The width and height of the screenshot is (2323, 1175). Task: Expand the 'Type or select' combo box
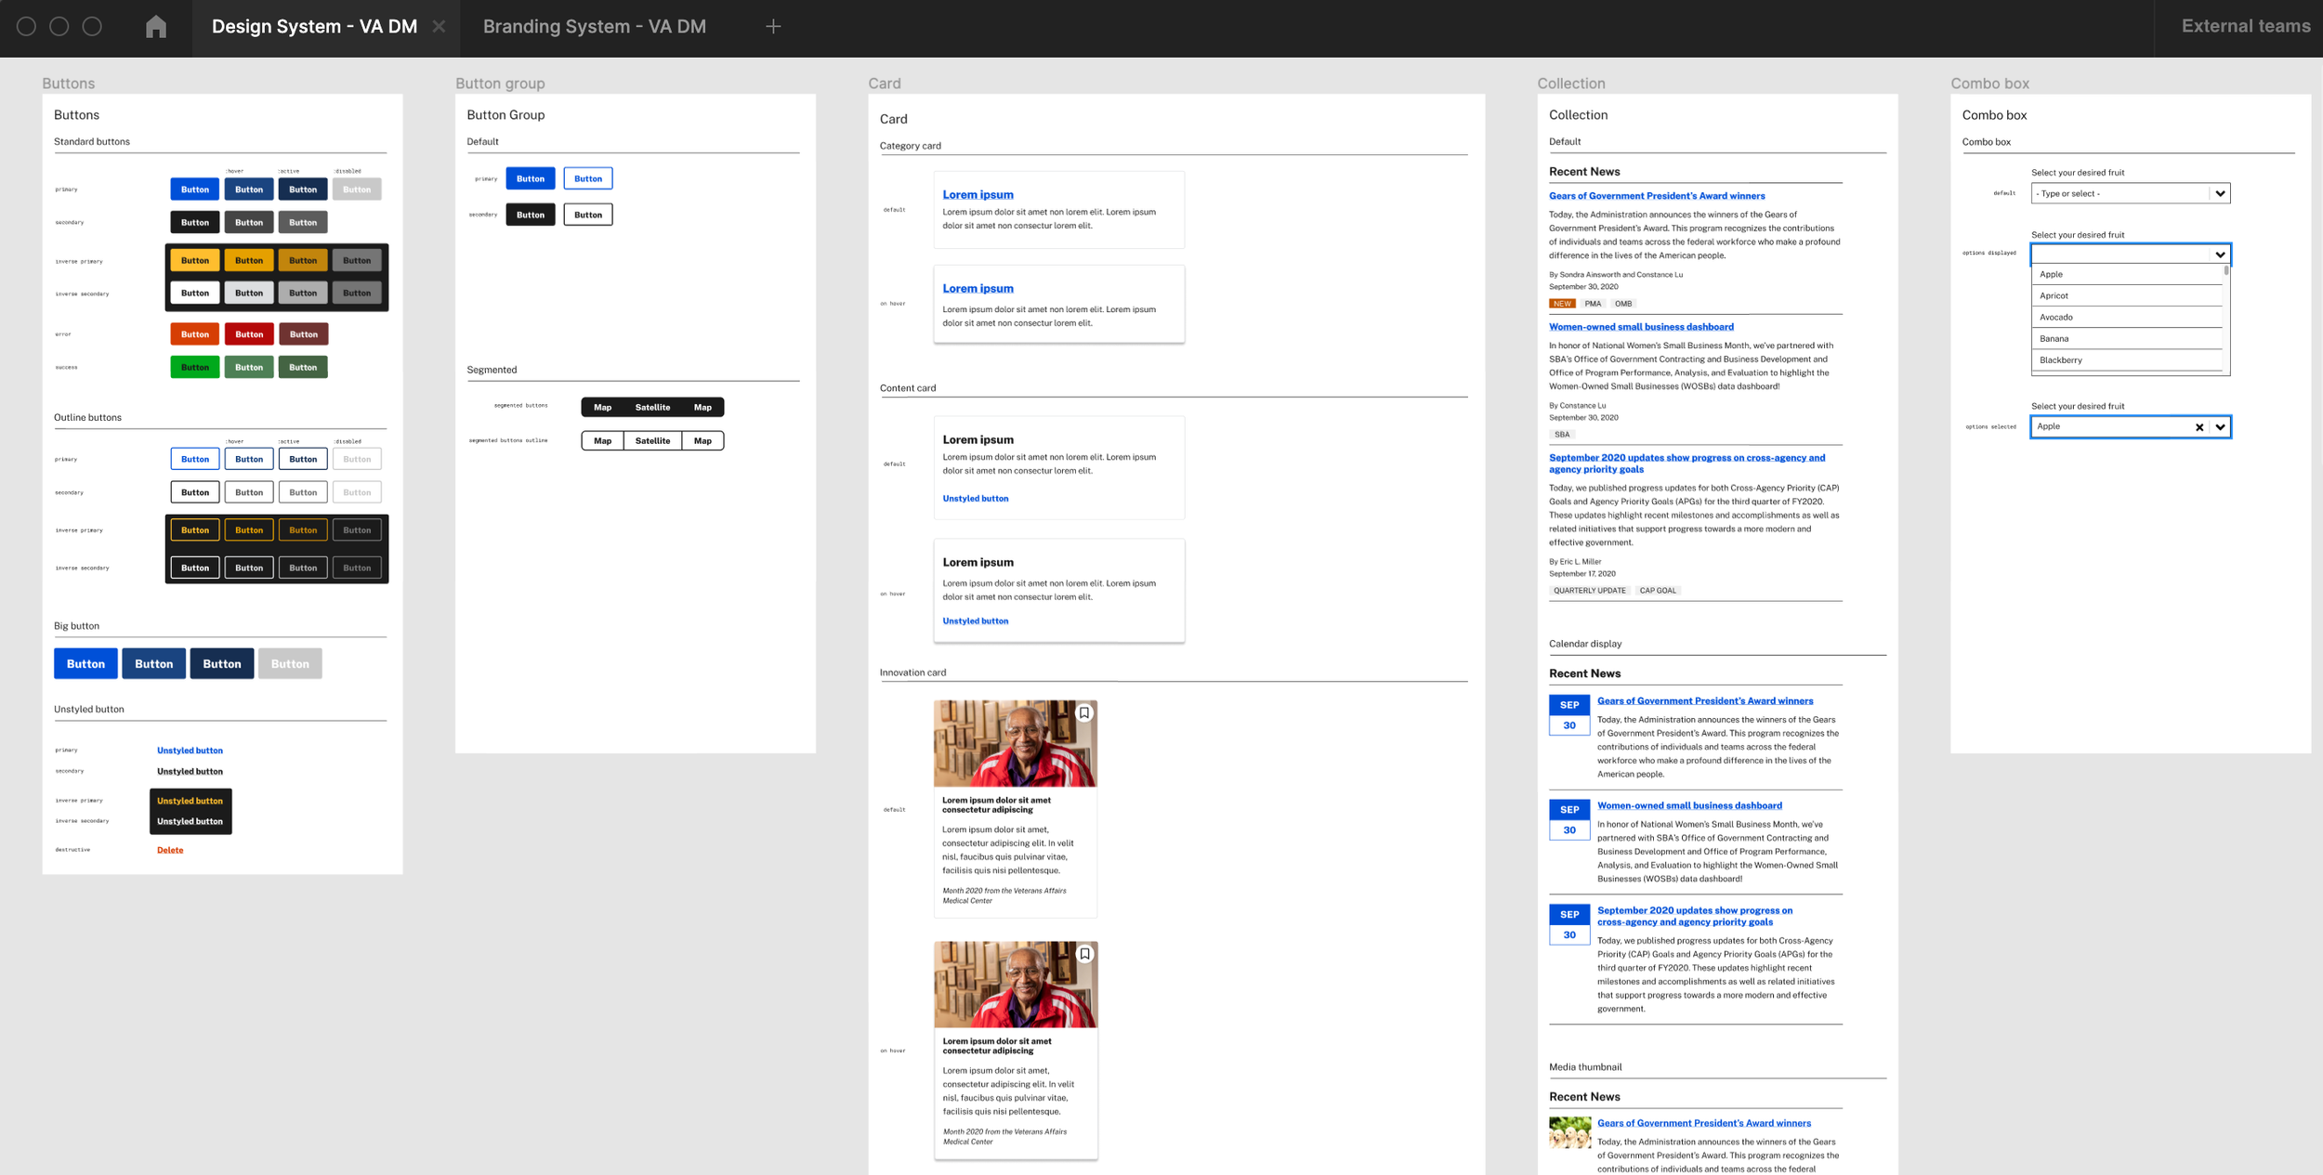[x=2220, y=193]
